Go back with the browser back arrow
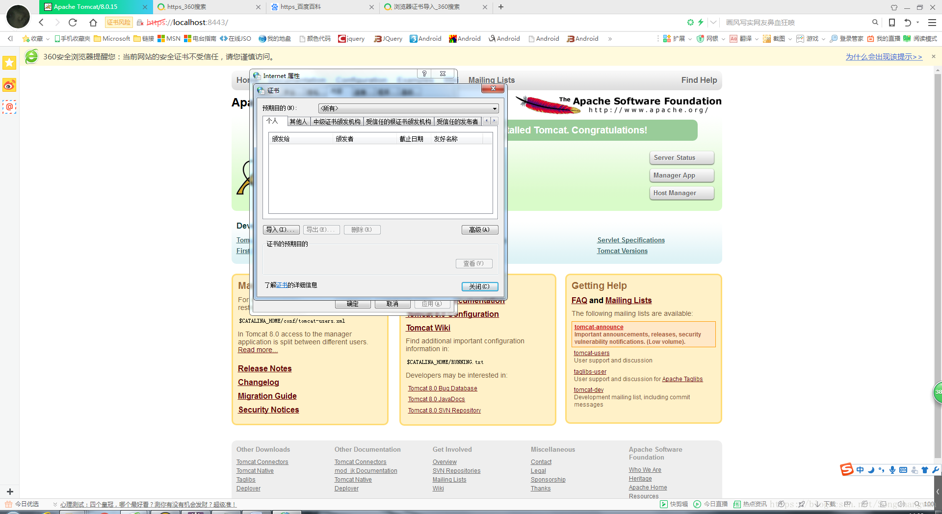This screenshot has width=942, height=514. click(x=41, y=22)
